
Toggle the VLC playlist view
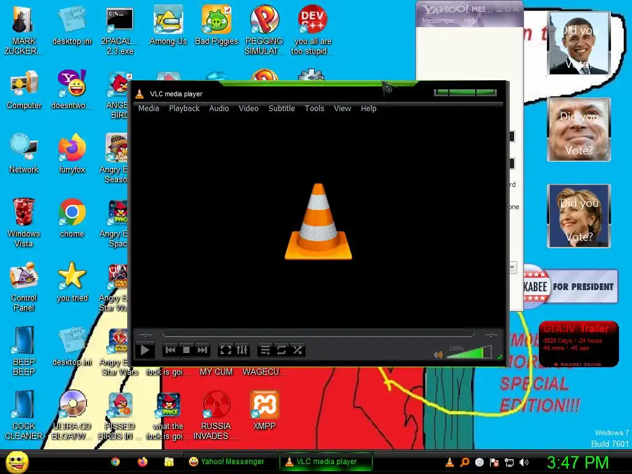pos(265,350)
